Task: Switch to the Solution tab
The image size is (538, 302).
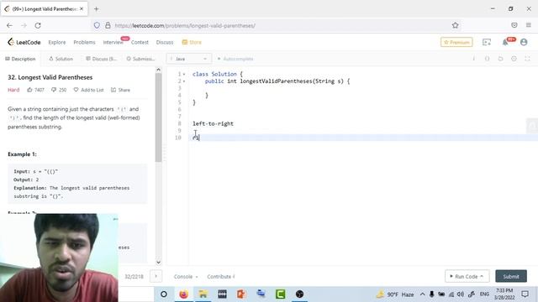Action: coord(61,59)
